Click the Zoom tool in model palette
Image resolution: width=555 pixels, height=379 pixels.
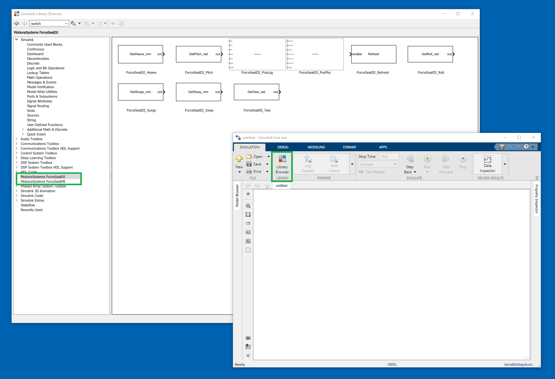(248, 206)
